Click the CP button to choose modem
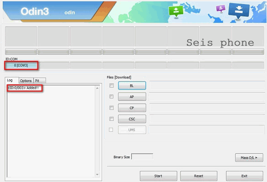 132,108
